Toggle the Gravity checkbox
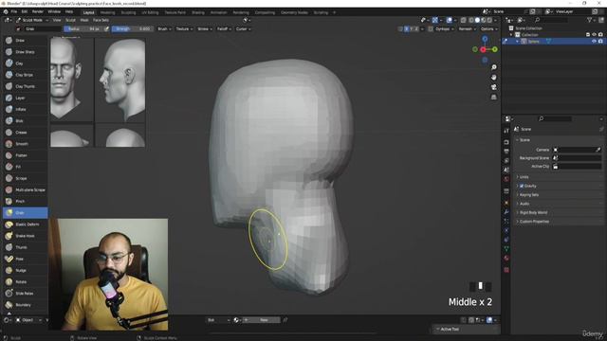 tap(522, 186)
